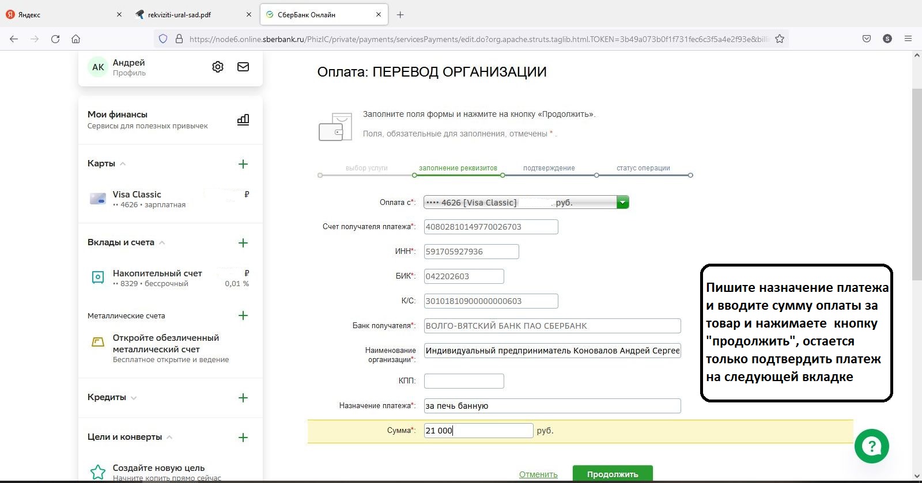The height and width of the screenshot is (483, 922).
Task: Go forward in browser history
Action: click(x=35, y=39)
